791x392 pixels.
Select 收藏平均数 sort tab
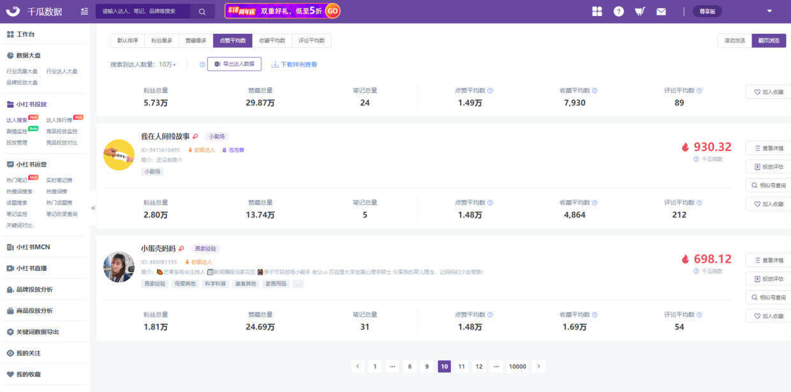tap(272, 41)
